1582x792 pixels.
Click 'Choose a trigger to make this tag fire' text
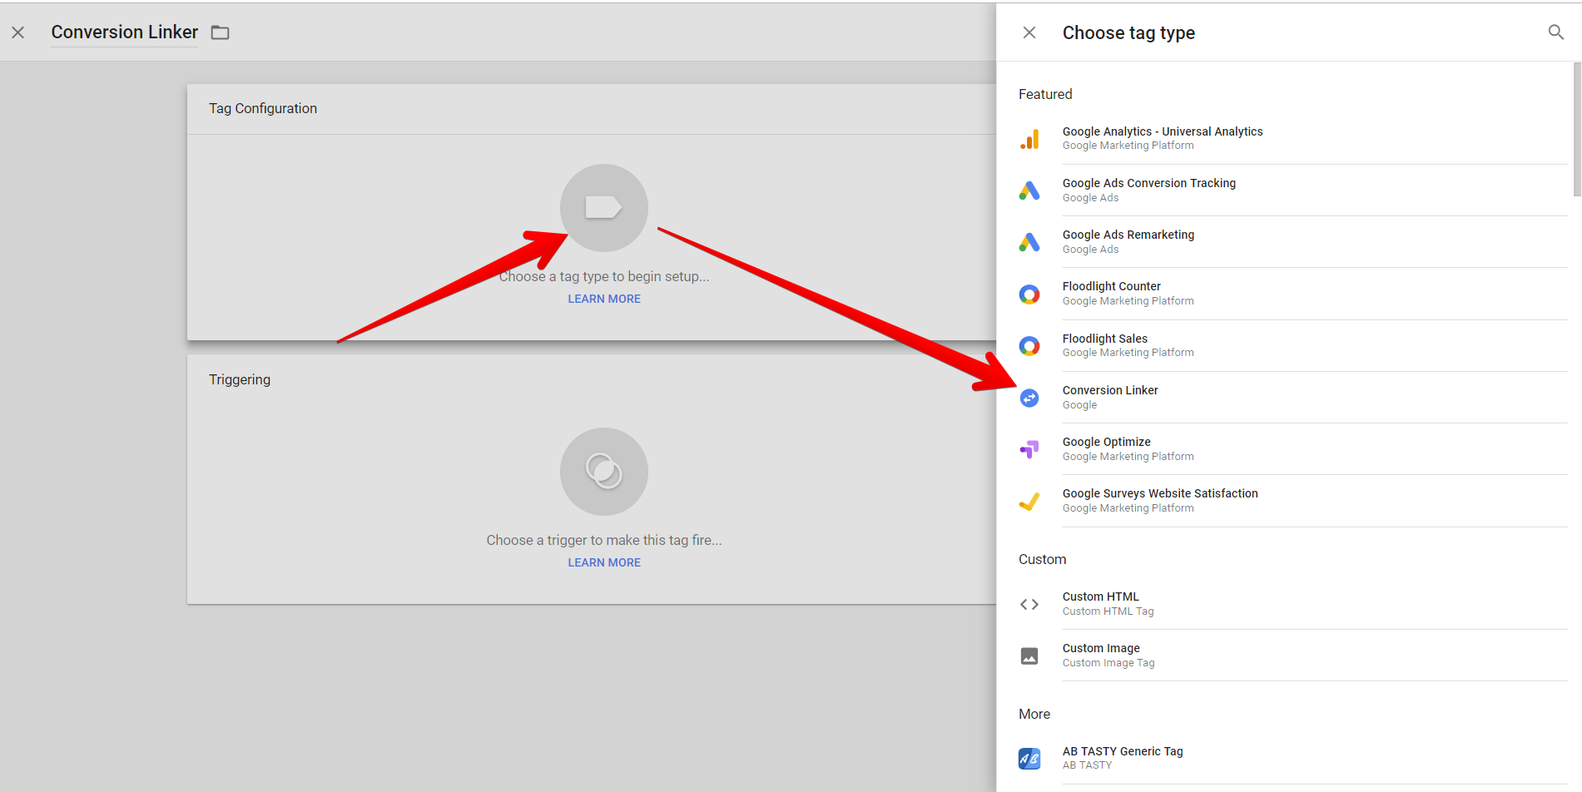pos(604,540)
